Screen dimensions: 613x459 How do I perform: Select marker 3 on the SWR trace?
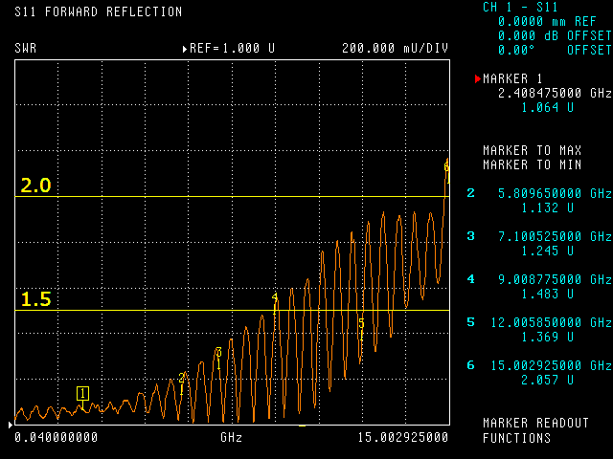218,353
